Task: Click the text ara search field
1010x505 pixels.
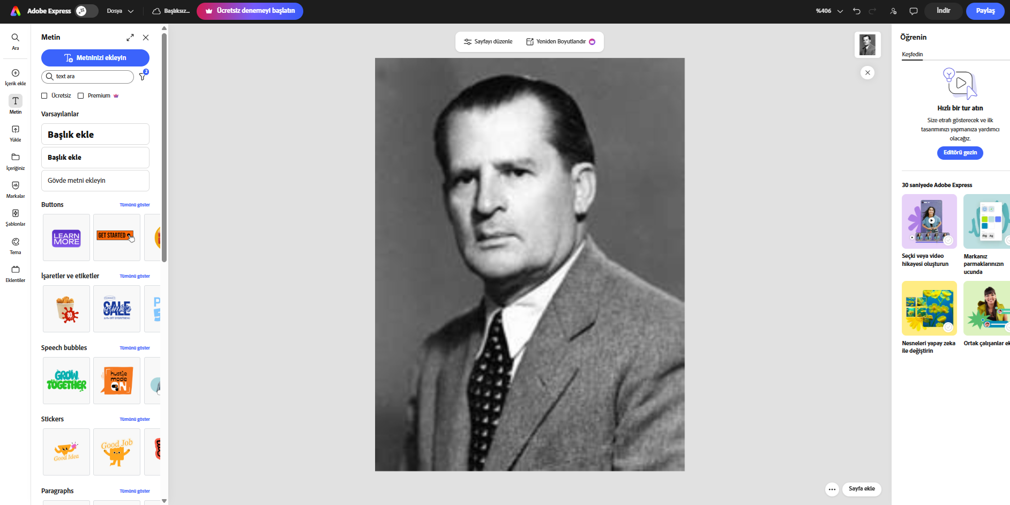Action: pos(88,77)
